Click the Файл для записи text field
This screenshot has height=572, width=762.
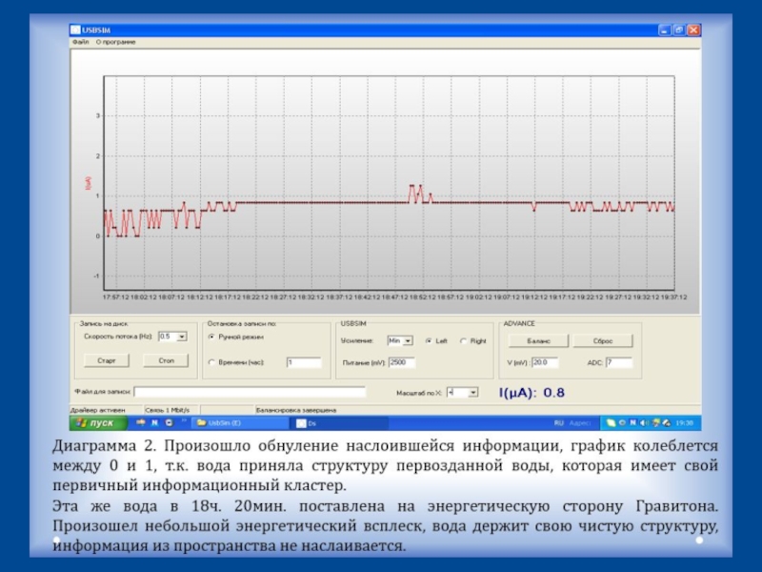coord(250,392)
